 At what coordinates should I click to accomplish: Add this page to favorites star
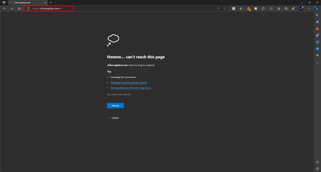[225, 9]
